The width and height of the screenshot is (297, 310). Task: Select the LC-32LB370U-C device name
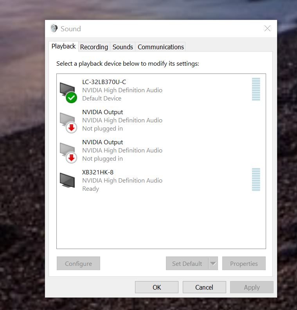coord(104,82)
